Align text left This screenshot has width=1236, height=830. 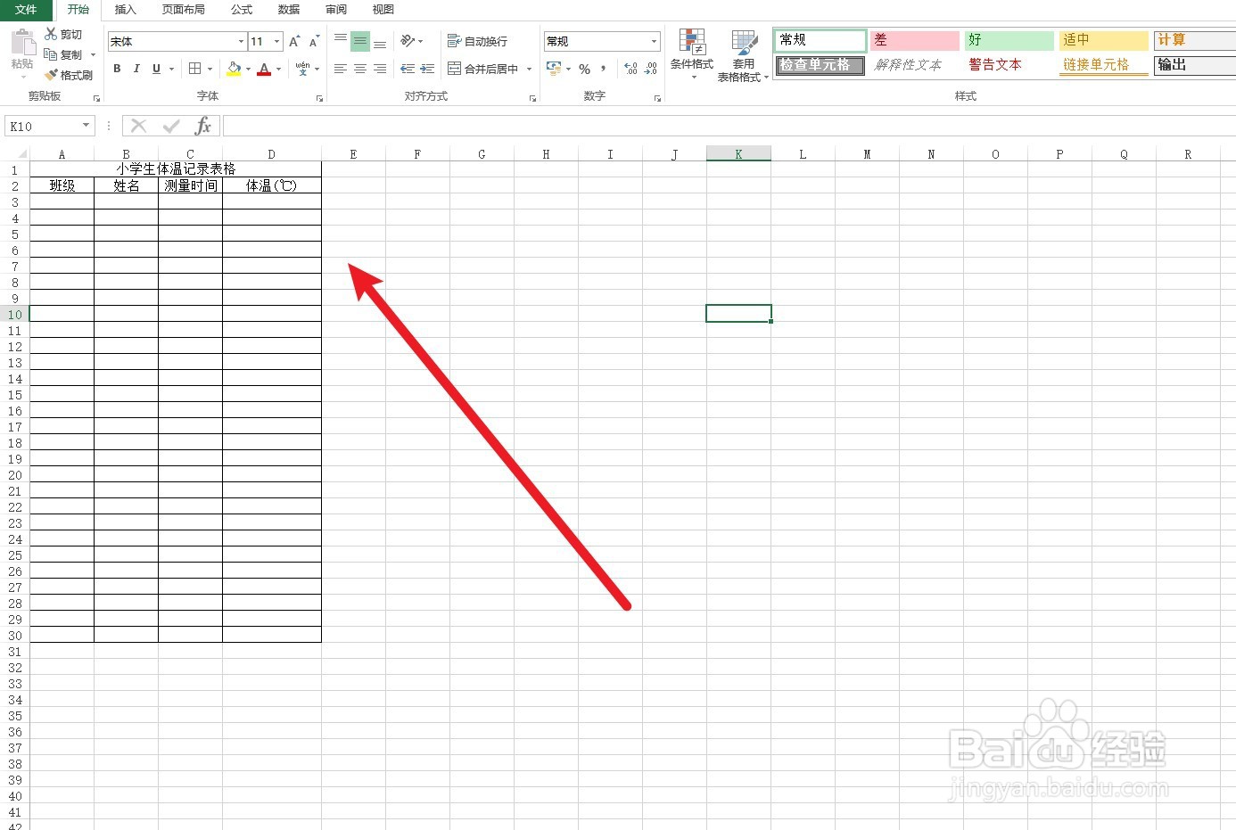341,69
